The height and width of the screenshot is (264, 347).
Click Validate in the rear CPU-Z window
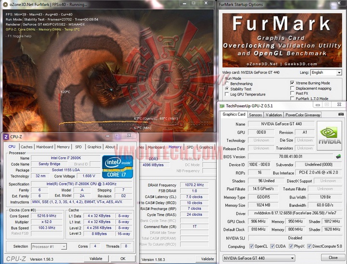(207, 259)
